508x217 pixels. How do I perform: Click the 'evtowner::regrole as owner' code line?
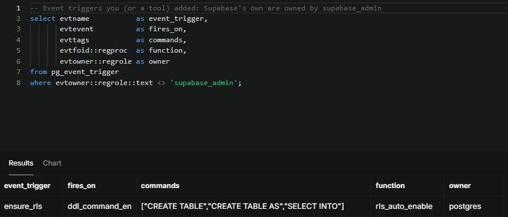click(x=115, y=61)
